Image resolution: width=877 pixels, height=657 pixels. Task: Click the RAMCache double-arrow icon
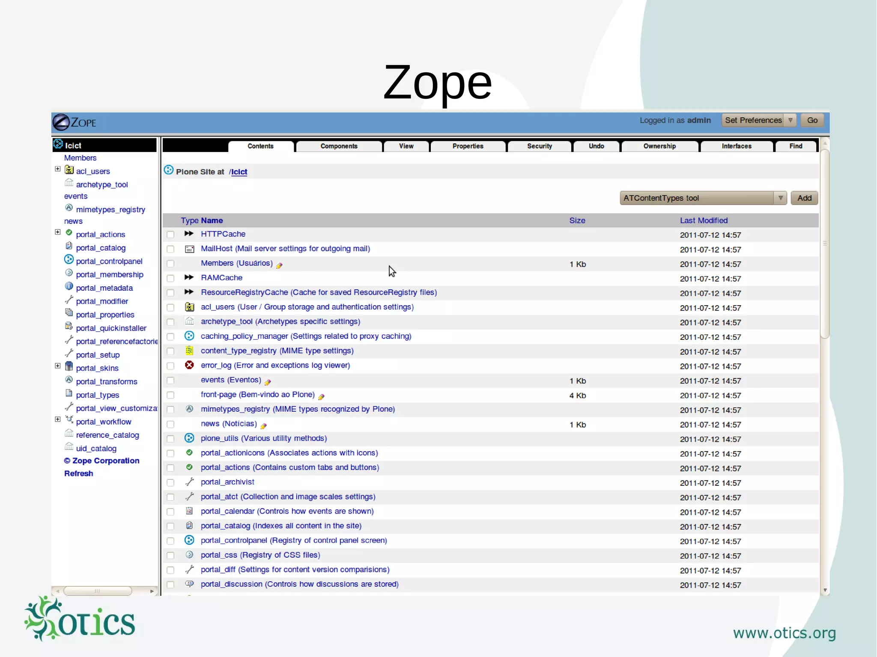pyautogui.click(x=189, y=277)
